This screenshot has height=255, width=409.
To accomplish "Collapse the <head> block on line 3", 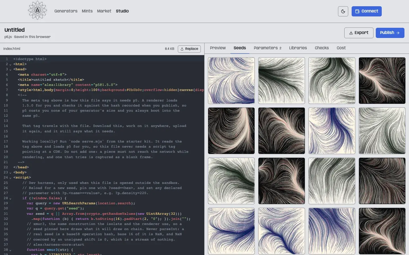I will (x=10, y=69).
